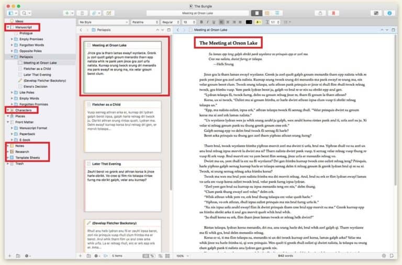
Task: Click the document target circle icon
Action: click(384, 256)
